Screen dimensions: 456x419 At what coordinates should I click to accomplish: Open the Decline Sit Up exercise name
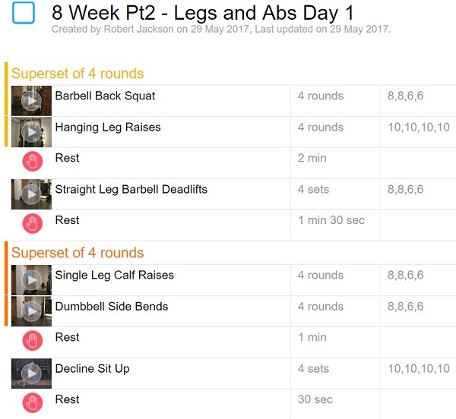pos(92,369)
